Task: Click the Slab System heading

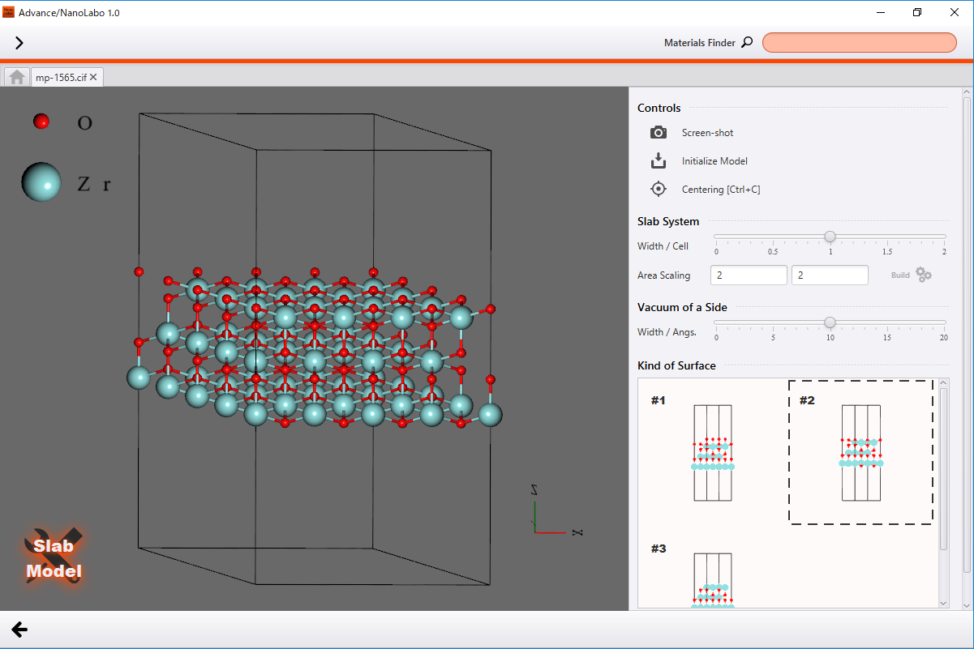Action: pos(668,221)
